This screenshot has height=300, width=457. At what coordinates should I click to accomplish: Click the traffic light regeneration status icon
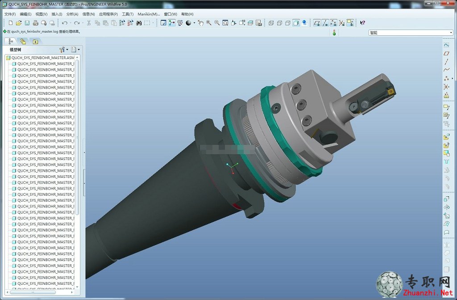pyautogui.click(x=334, y=33)
